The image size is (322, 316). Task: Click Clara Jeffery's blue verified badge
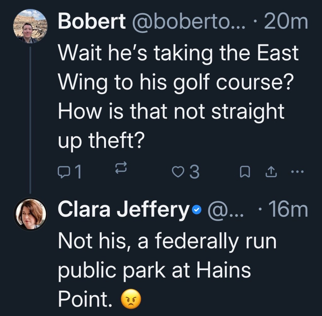pos(197,211)
